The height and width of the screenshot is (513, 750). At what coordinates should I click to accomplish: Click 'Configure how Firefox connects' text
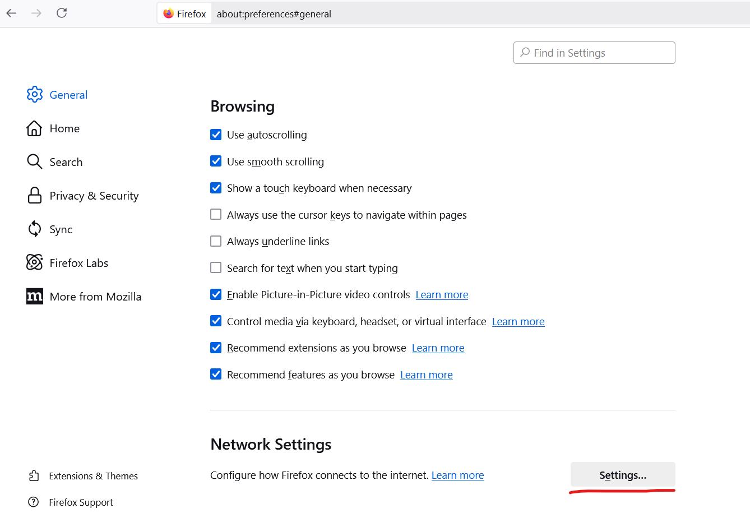pyautogui.click(x=320, y=475)
